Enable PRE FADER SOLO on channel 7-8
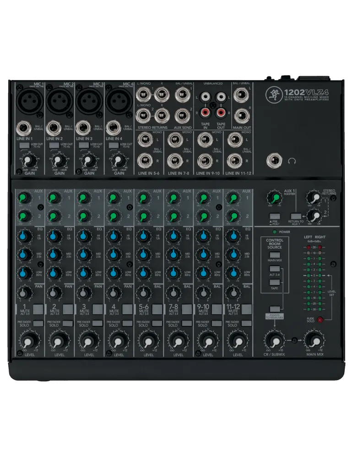Viewport: 353px width, 457px height. click(187, 323)
